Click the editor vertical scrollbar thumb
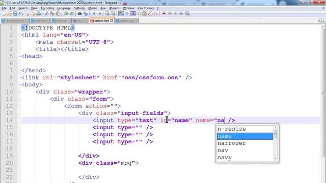The width and height of the screenshot is (326, 183). tap(323, 93)
